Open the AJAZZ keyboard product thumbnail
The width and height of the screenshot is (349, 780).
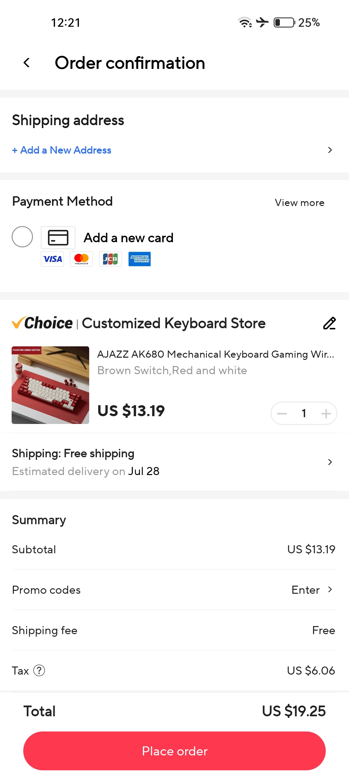(x=50, y=385)
